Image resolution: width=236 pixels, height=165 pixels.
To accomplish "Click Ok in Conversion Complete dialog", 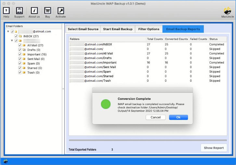I will tap(178, 117).
